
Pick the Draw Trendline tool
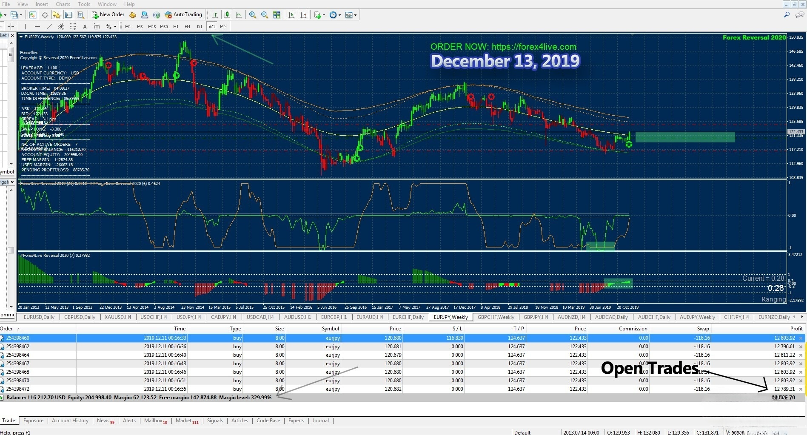pyautogui.click(x=49, y=26)
